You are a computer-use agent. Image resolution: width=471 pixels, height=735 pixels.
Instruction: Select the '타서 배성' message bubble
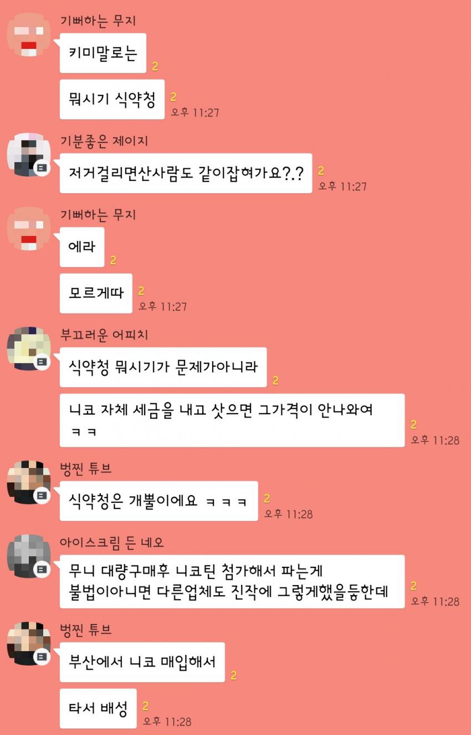coord(98,709)
